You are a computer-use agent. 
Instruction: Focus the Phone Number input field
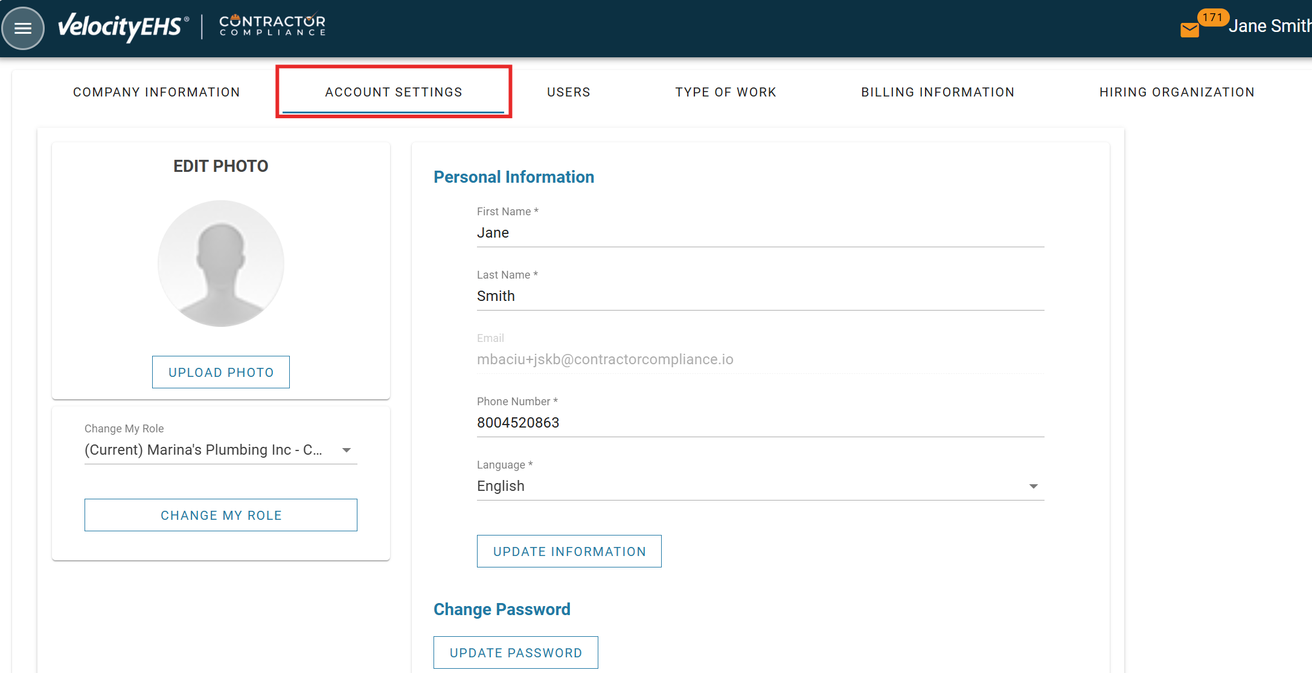coord(760,423)
